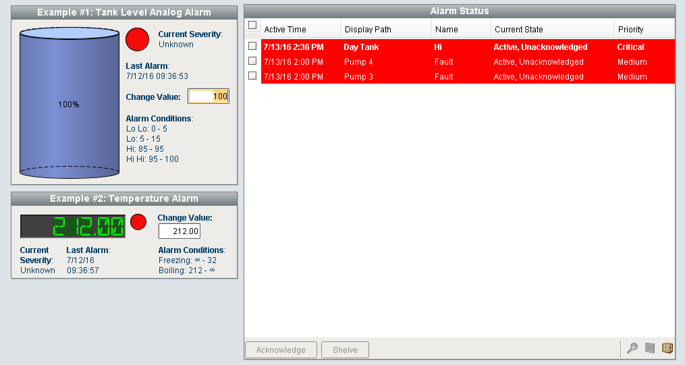Click the red temperature alarm indicator light
This screenshot has height=365, width=685.
[x=138, y=222]
